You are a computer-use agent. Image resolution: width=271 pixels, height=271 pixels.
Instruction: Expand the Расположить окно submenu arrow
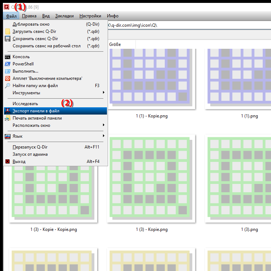tap(104, 125)
